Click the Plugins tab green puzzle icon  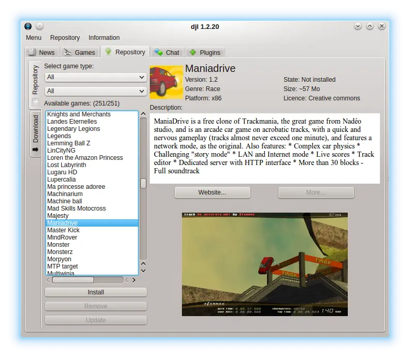coord(193,52)
